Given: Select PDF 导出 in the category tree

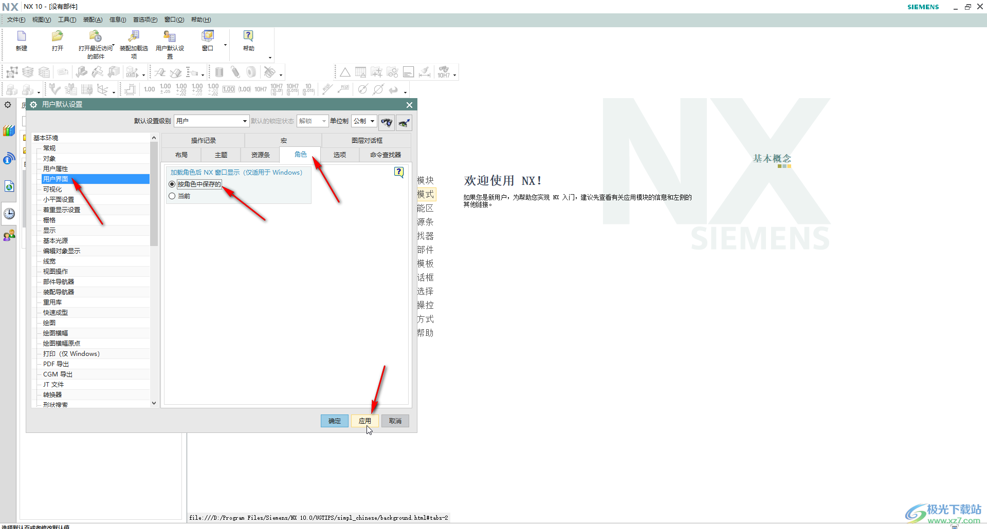Looking at the screenshot, I should click(56, 364).
